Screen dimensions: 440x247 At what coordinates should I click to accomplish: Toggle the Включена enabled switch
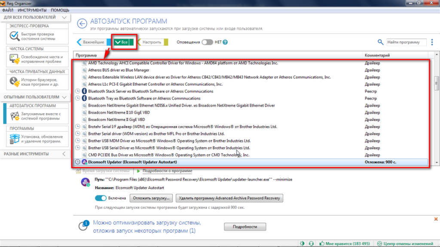101,198
